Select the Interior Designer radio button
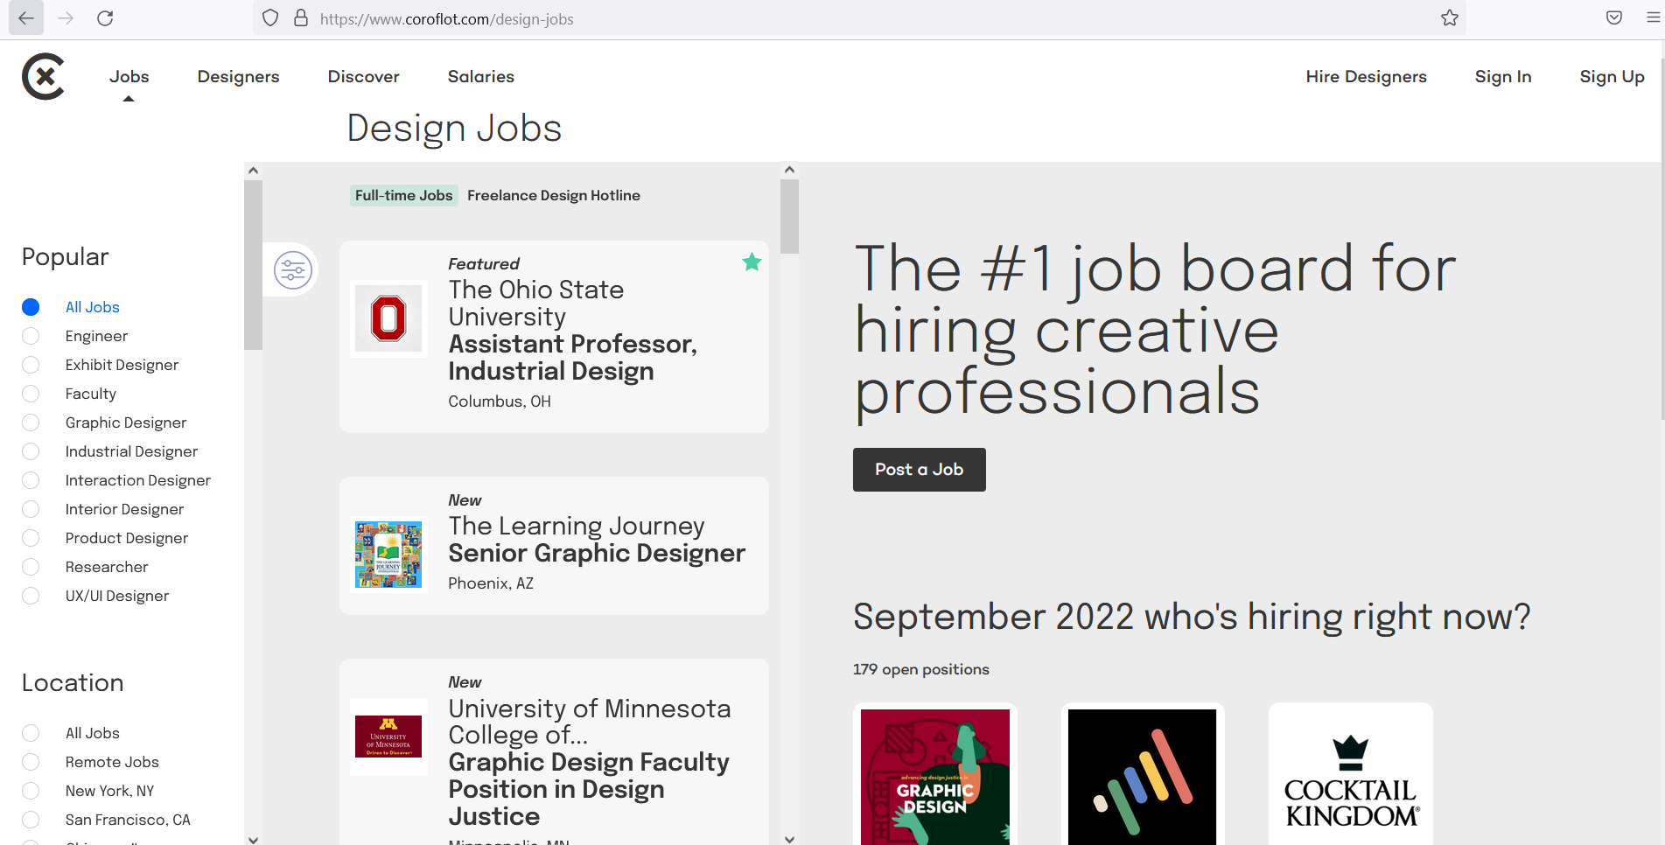 pyautogui.click(x=31, y=509)
